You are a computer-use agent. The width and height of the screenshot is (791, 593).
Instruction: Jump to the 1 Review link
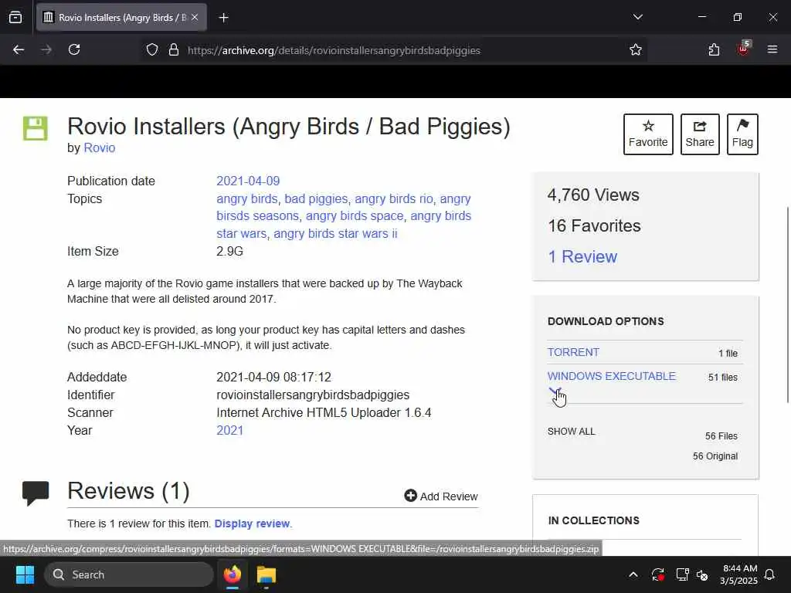click(x=582, y=256)
